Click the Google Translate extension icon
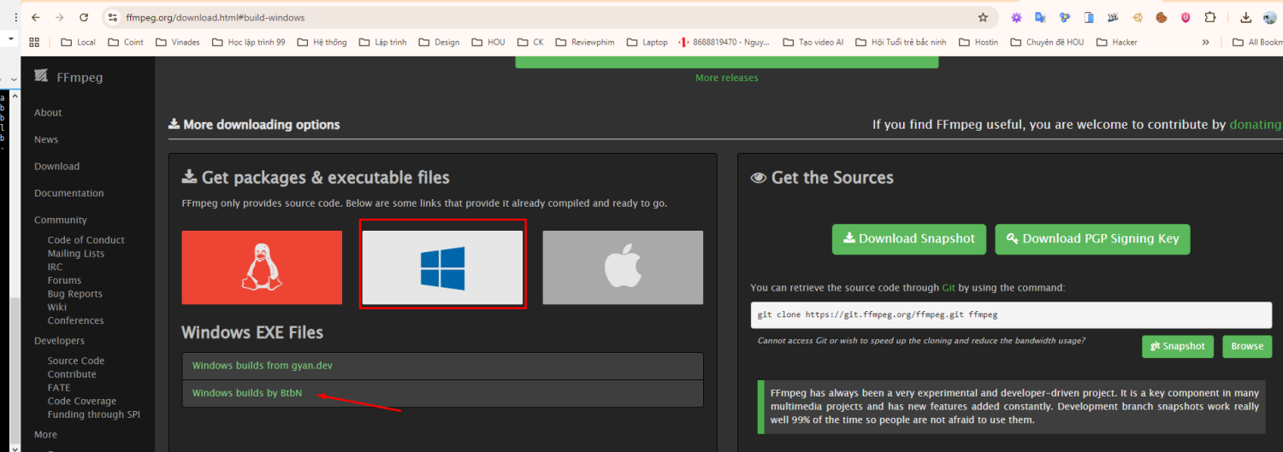Viewport: 1283px width, 452px height. coord(1040,17)
